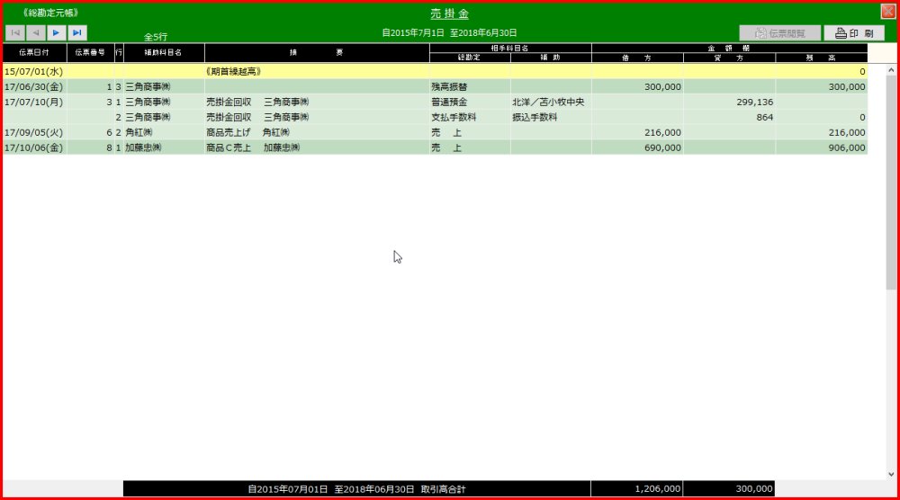Click the 補助科目名 column header
The height and width of the screenshot is (500, 900).
pyautogui.click(x=164, y=53)
